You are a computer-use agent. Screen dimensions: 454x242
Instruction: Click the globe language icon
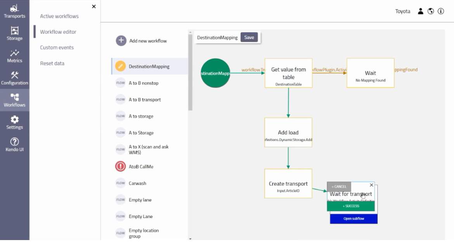pyautogui.click(x=430, y=11)
